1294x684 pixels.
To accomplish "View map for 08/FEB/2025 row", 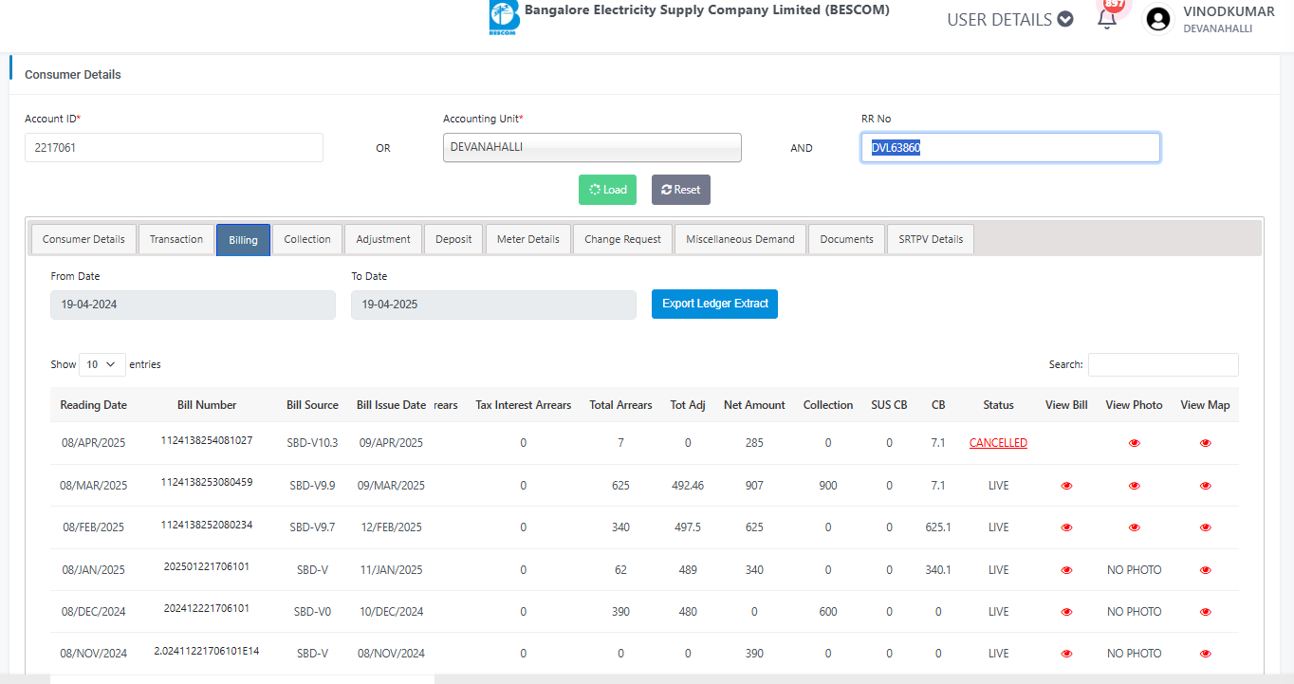I will 1205,527.
